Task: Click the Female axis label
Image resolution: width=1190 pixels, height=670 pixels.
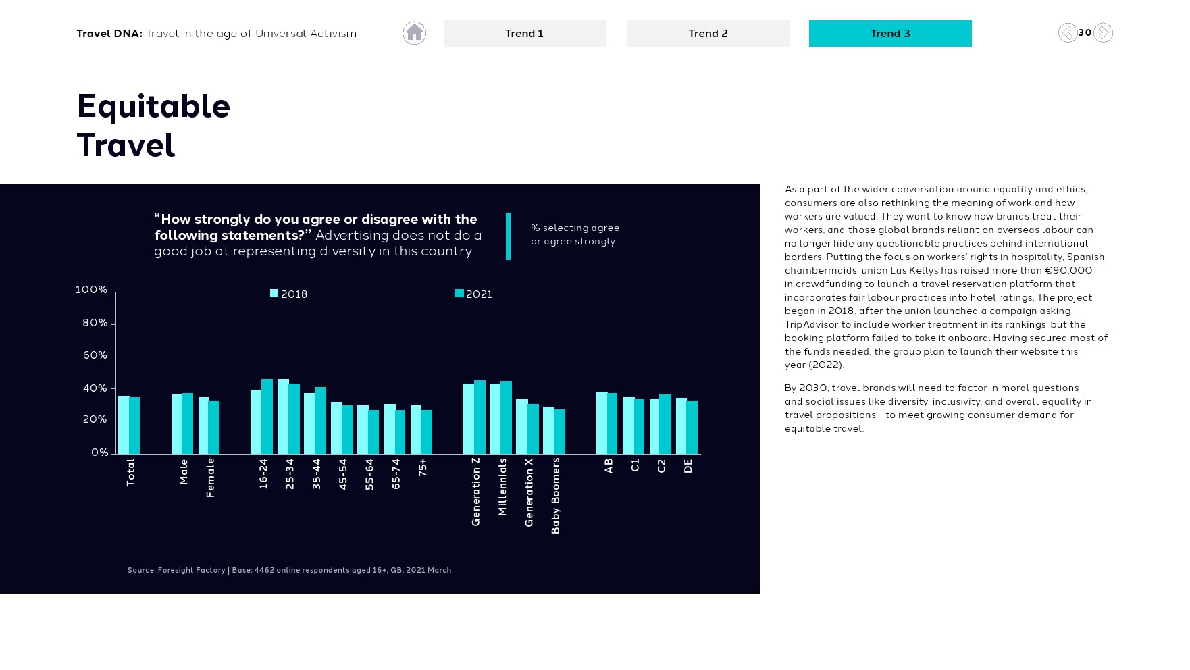Action: click(210, 478)
